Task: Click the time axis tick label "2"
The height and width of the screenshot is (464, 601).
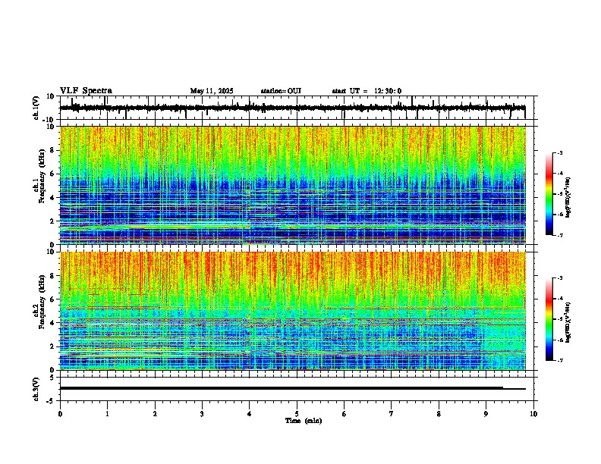Action: point(155,414)
